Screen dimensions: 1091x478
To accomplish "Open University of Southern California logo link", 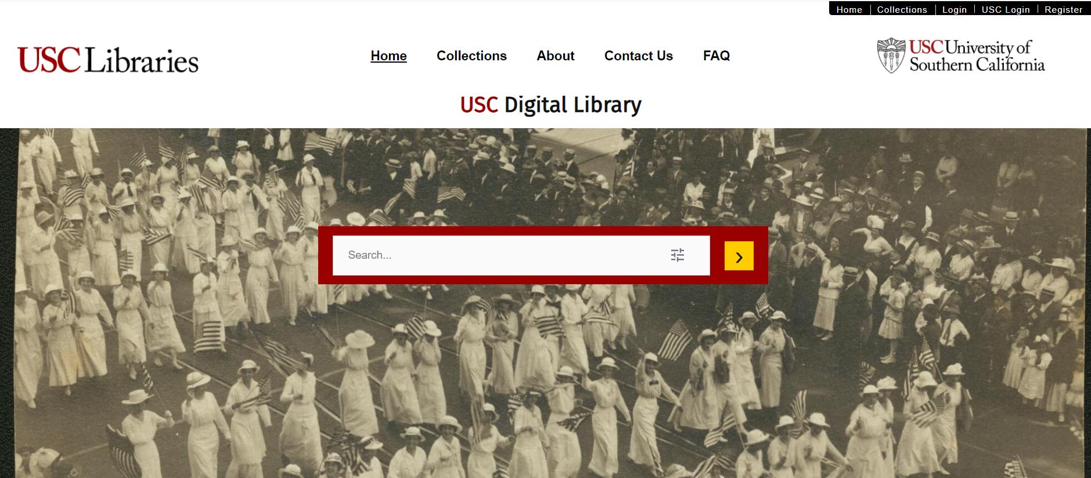I will pyautogui.click(x=961, y=56).
